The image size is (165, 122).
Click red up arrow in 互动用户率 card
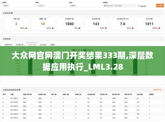coord(133,28)
